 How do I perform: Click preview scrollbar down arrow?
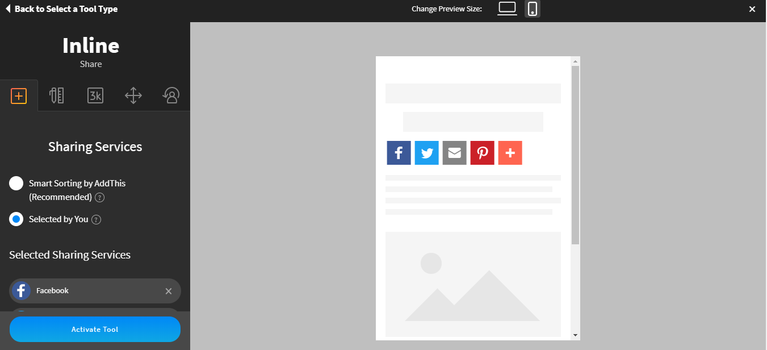[x=575, y=336]
